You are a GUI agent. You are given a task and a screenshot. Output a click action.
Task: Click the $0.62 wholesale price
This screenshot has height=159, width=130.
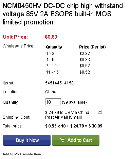(x=85, y=66)
